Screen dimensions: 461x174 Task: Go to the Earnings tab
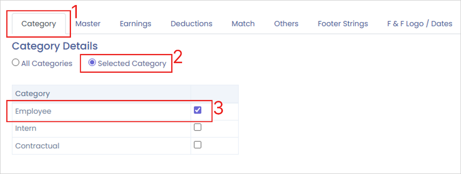(135, 24)
